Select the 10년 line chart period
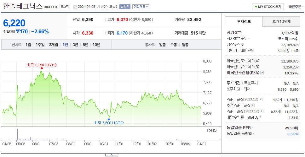Screen dimensions: 305x157 96,45
